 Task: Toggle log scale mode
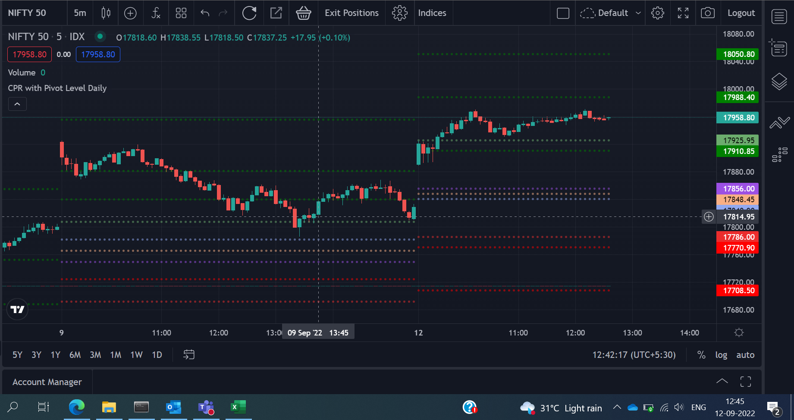721,355
